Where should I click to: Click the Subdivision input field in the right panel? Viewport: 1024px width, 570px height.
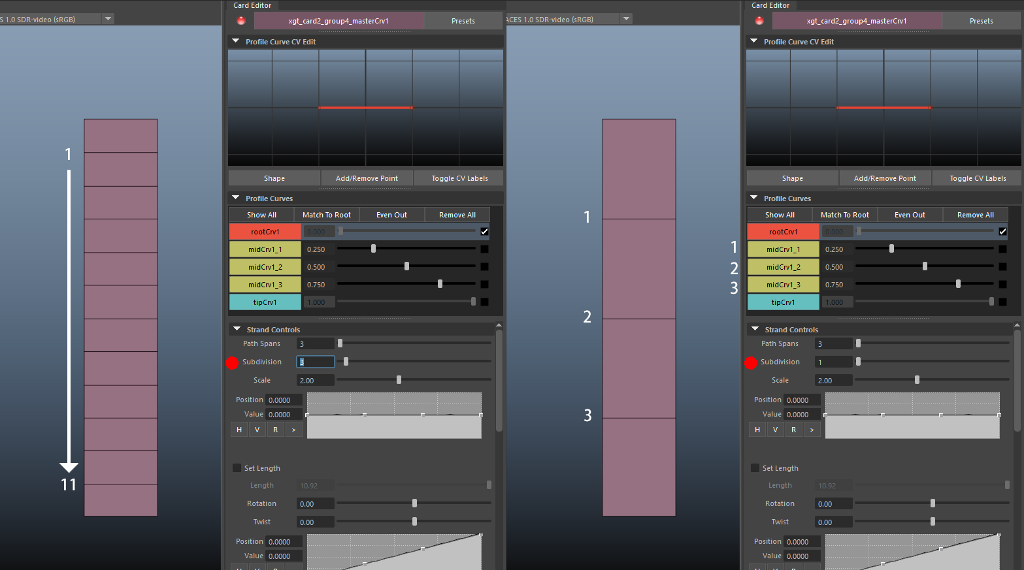pyautogui.click(x=833, y=362)
